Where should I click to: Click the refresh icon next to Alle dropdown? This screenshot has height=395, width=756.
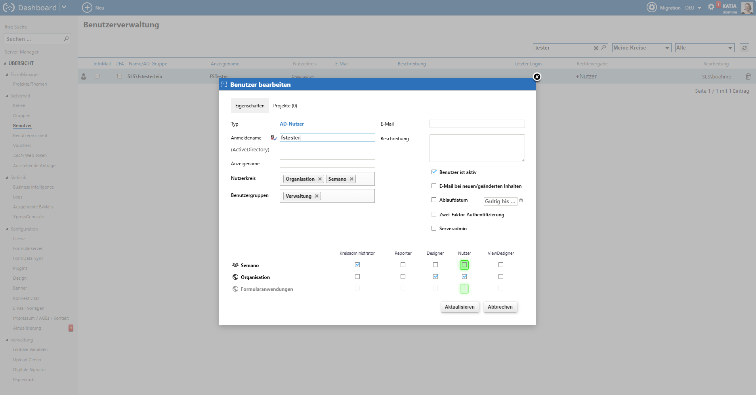tap(745, 48)
